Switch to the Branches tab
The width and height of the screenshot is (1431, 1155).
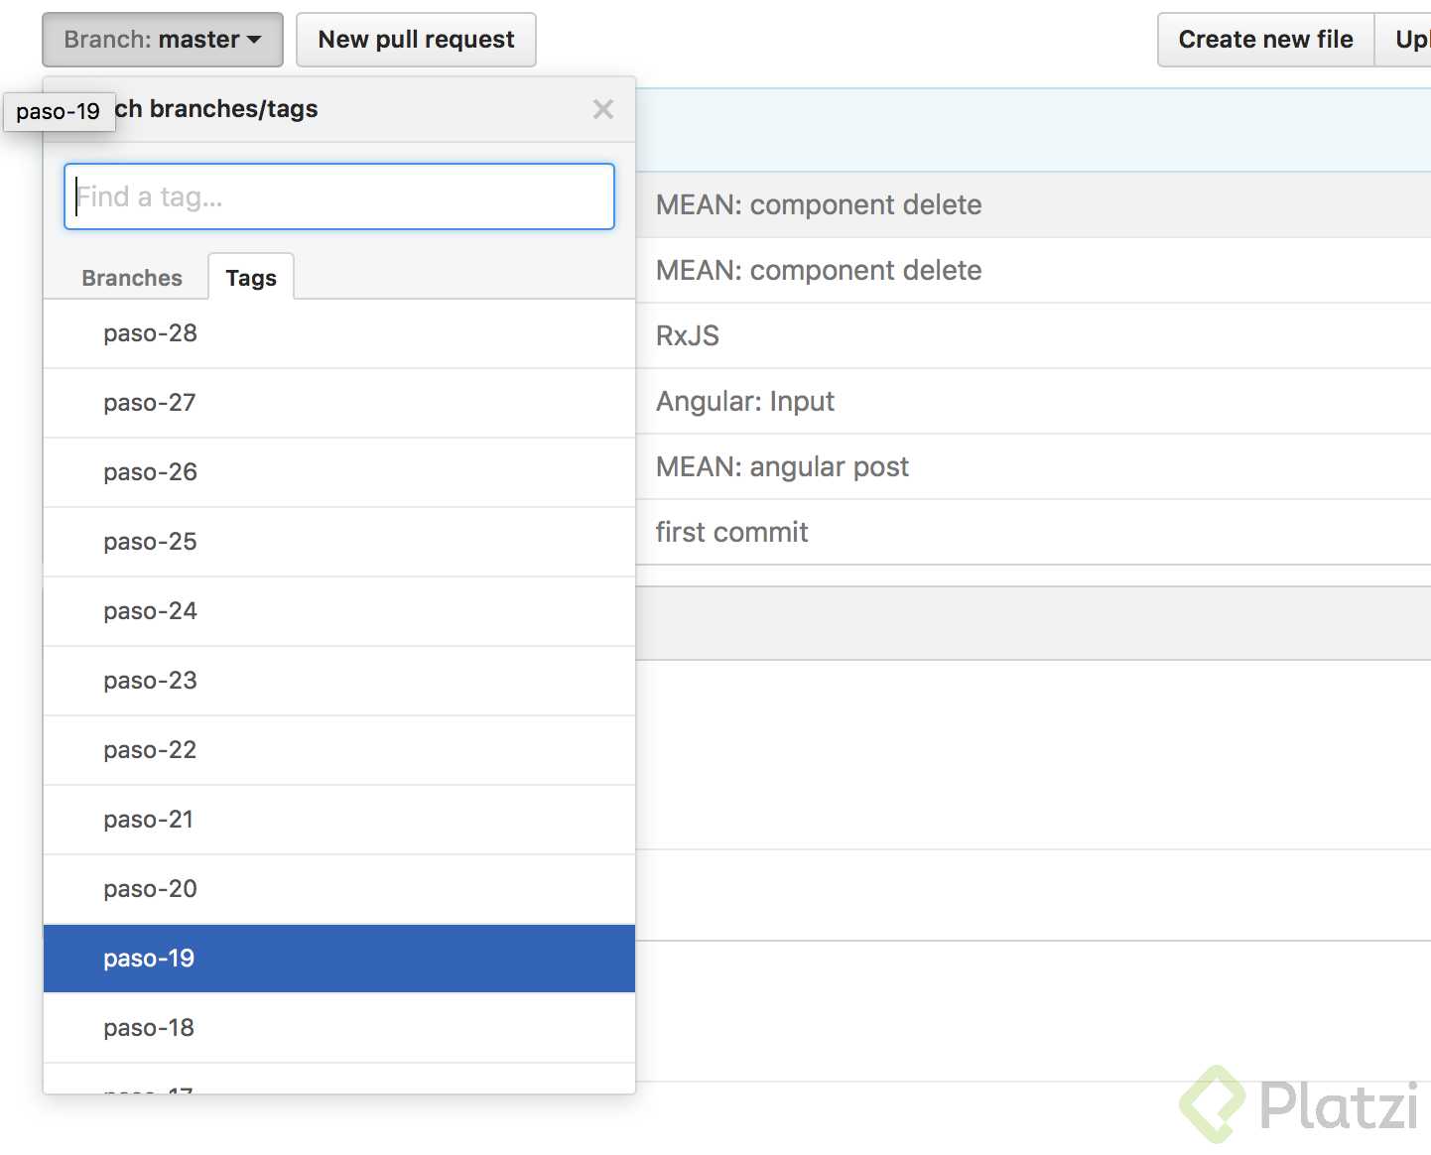pos(132,278)
